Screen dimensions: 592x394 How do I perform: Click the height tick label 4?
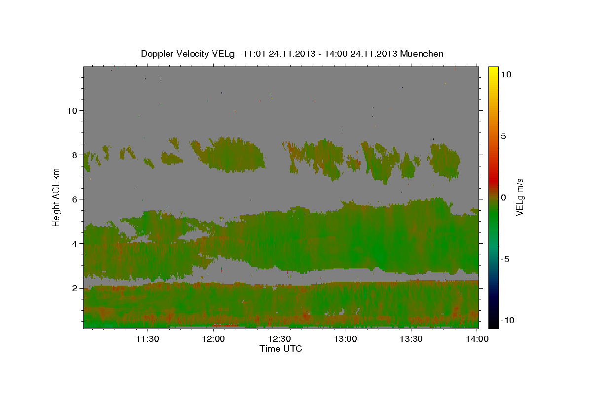point(75,243)
